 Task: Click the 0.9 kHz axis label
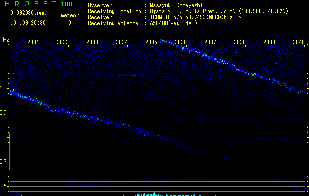pyautogui.click(x=4, y=113)
